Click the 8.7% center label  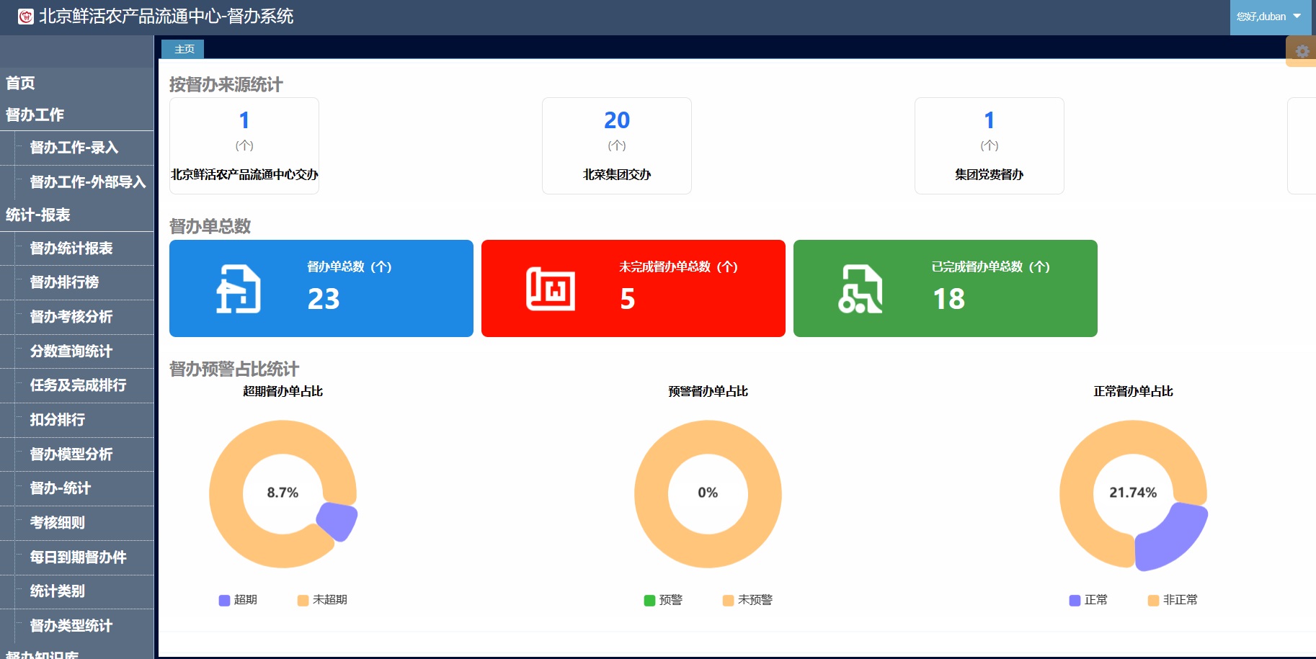(283, 493)
